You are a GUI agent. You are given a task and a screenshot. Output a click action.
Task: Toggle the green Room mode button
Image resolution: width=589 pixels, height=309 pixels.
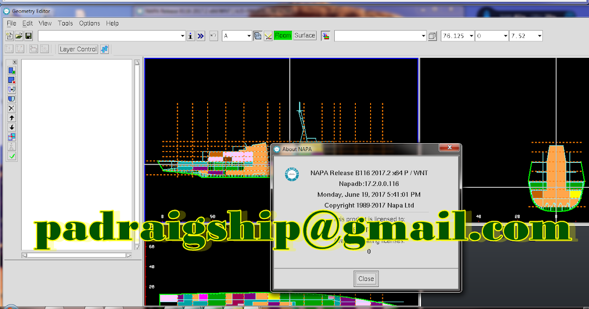(283, 36)
